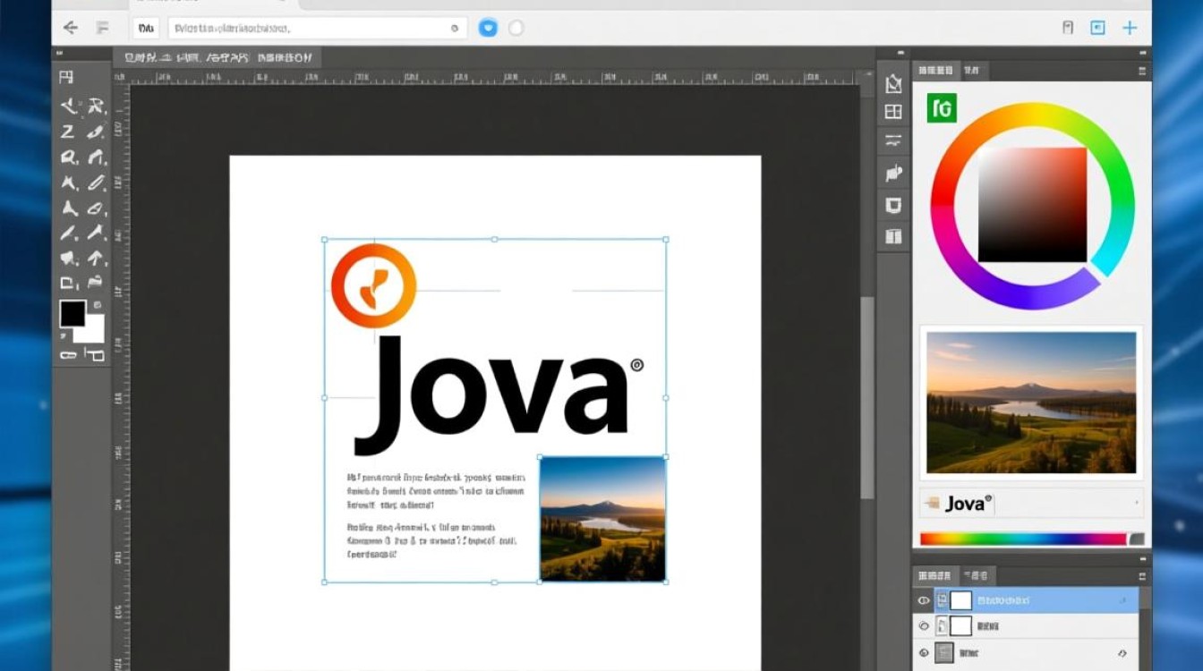Click the black foreground color swatch
Image resolution: width=1203 pixels, height=671 pixels.
click(73, 313)
